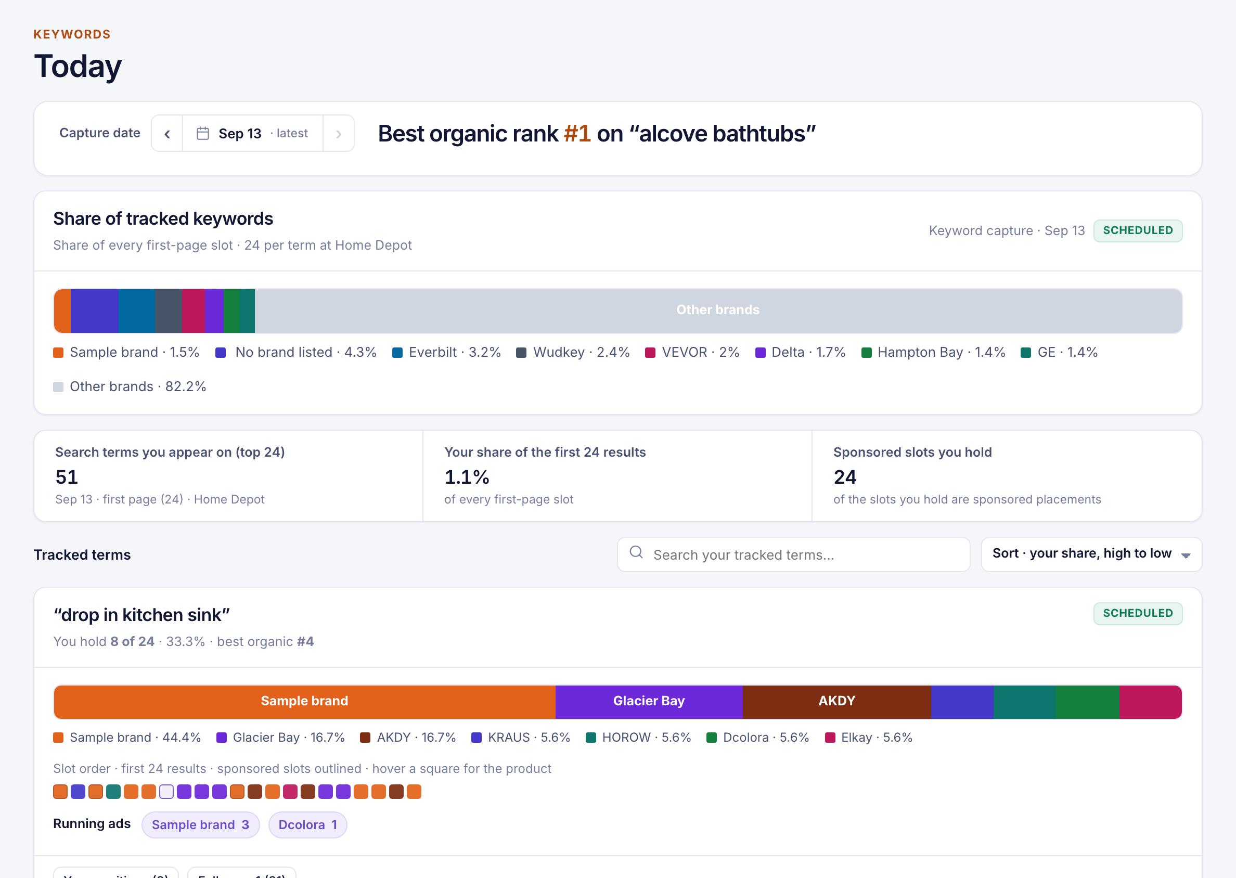Select the Other brands segment of share bar

point(718,311)
